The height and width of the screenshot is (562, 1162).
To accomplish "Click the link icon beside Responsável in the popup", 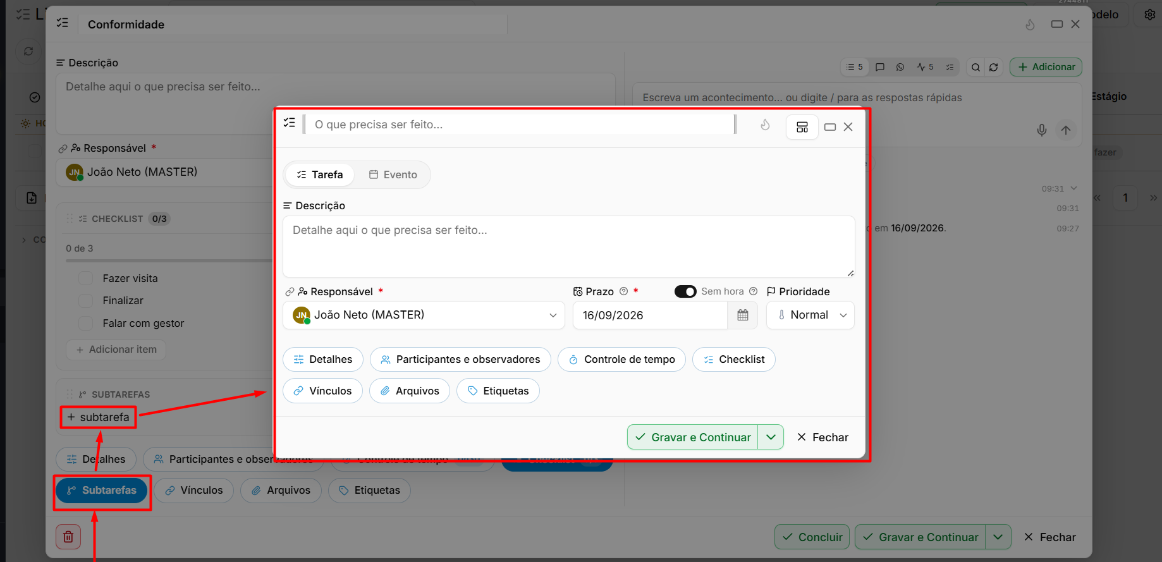I will click(x=290, y=291).
